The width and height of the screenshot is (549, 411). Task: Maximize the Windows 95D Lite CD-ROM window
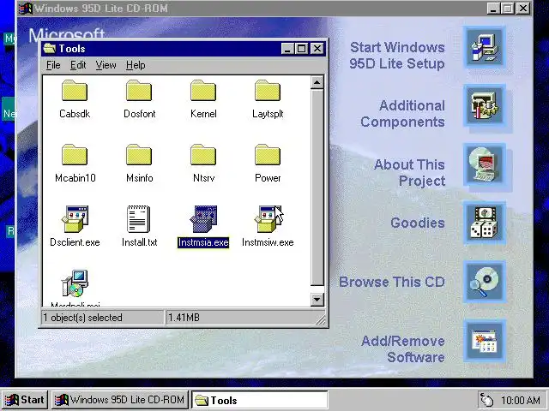[507, 8]
